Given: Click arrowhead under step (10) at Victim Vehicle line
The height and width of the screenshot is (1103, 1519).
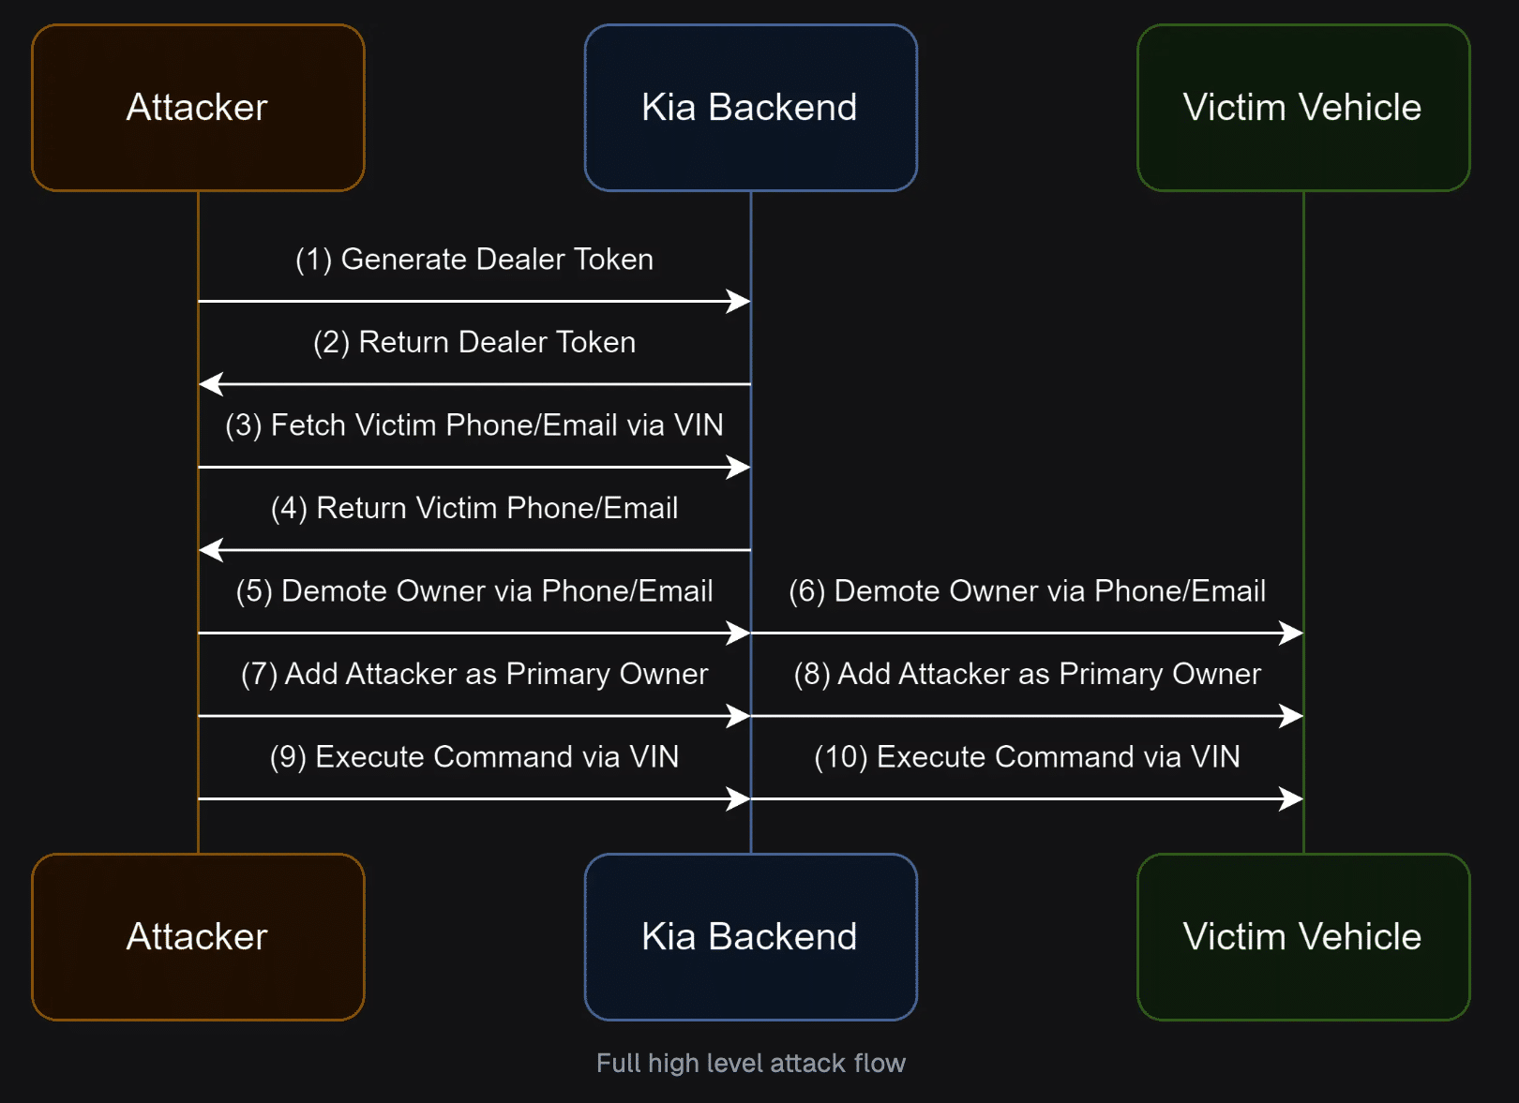Looking at the screenshot, I should click(1291, 798).
